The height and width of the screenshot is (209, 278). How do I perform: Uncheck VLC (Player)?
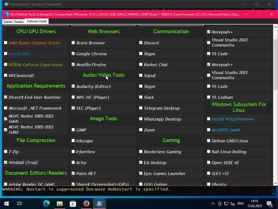(x=73, y=108)
